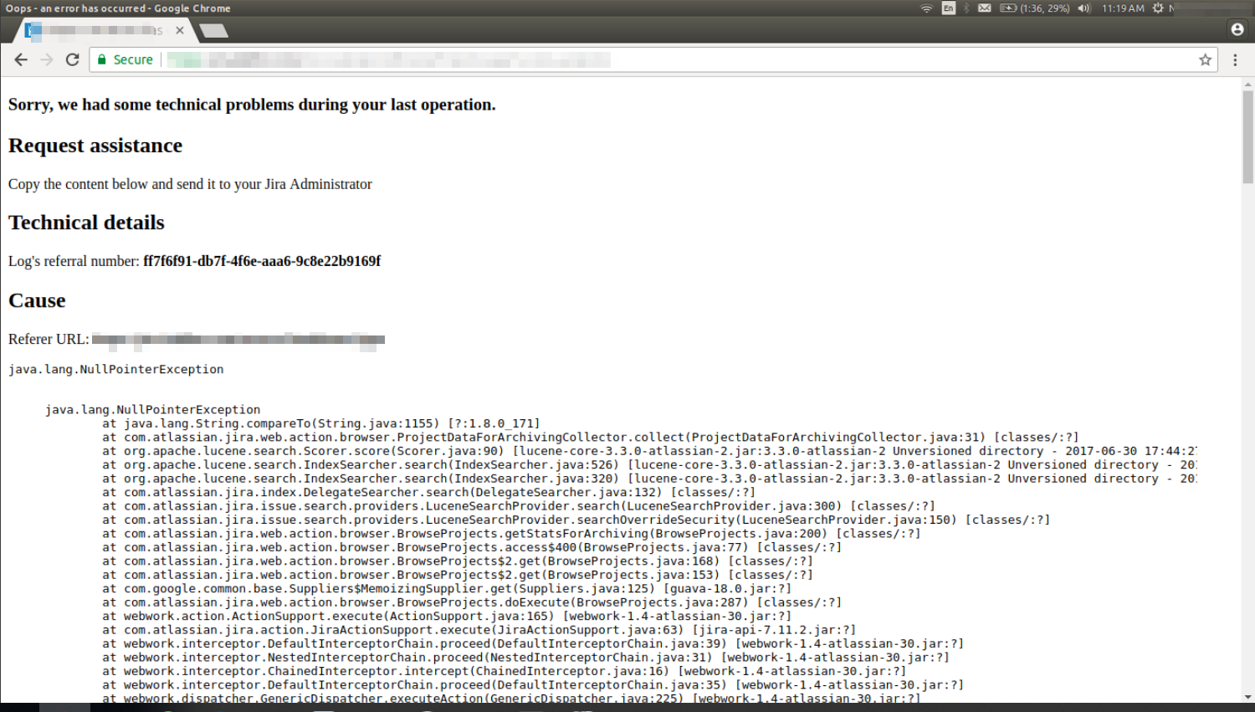Click the BrowseProjects.doExecute stack line
Image resolution: width=1255 pixels, height=712 pixels.
coord(472,602)
